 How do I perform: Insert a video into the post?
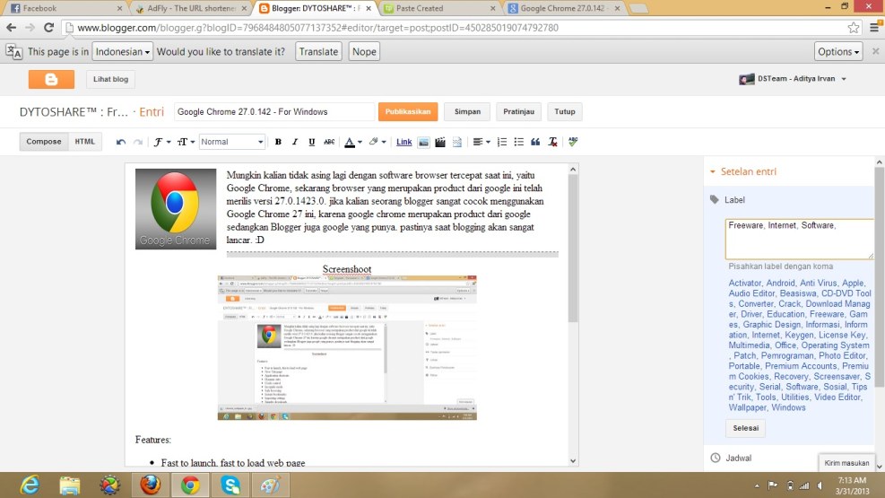(440, 142)
